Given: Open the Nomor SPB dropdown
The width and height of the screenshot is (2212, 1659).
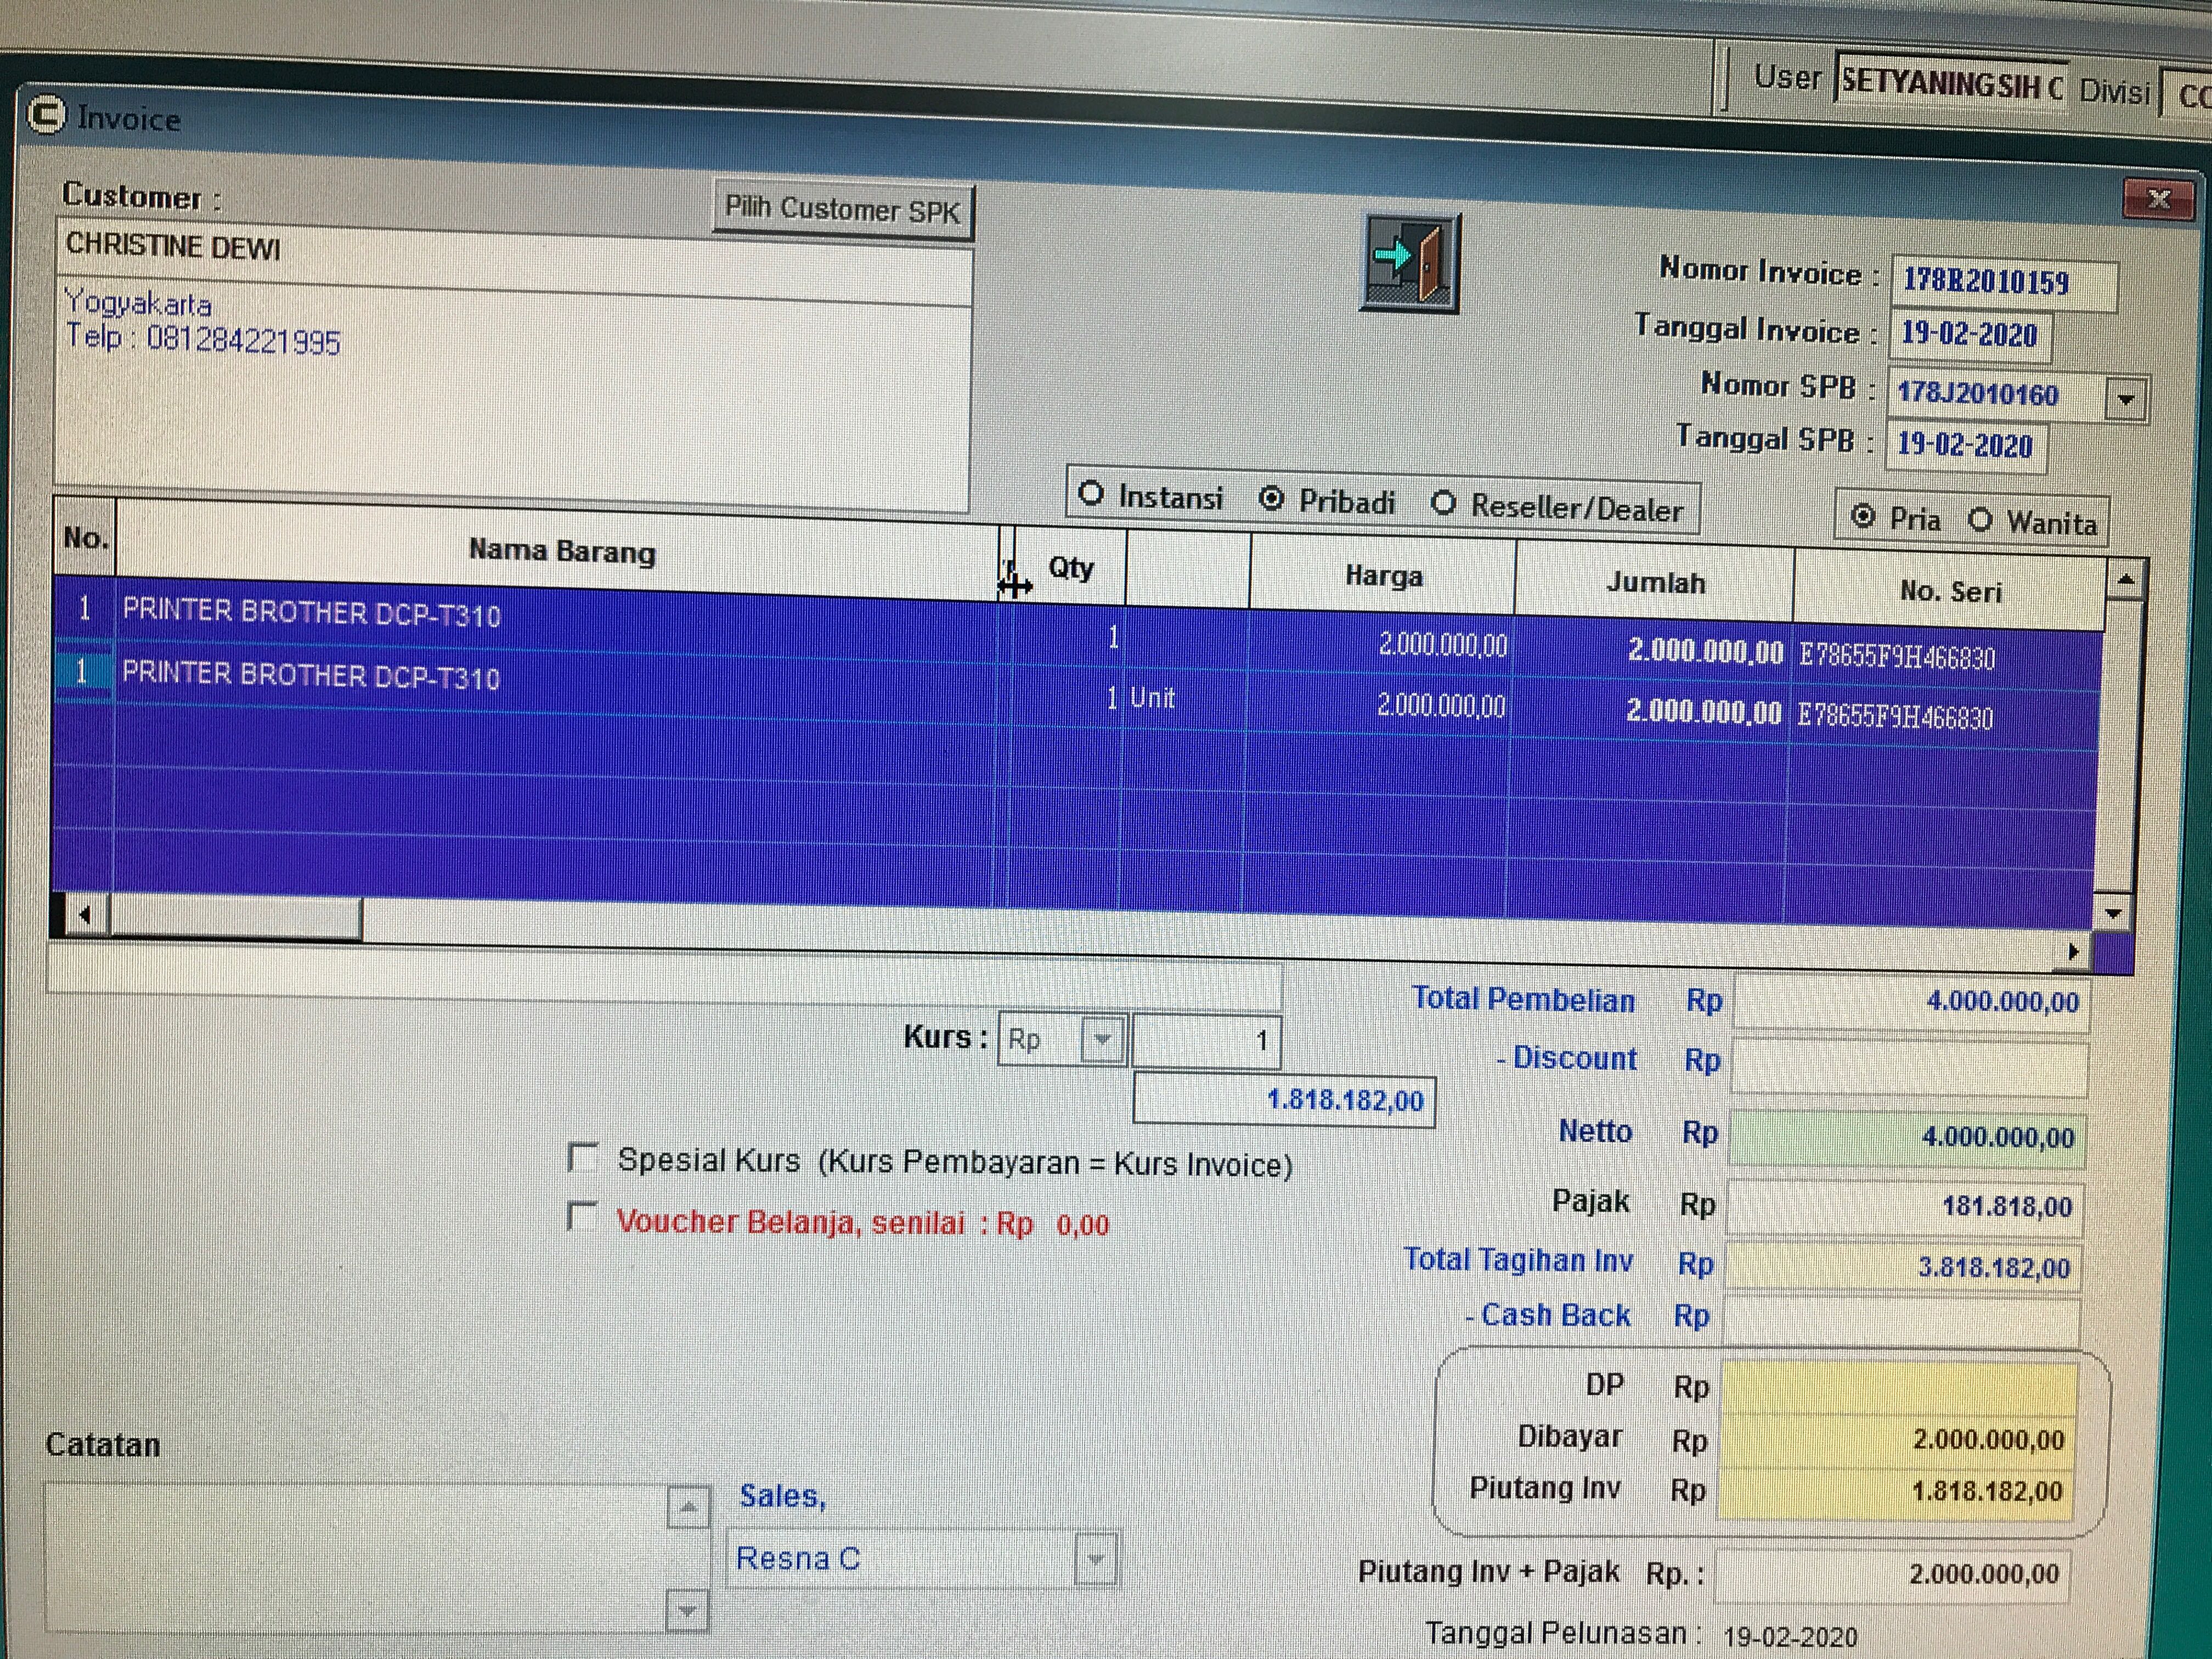Looking at the screenshot, I should [x=2125, y=400].
